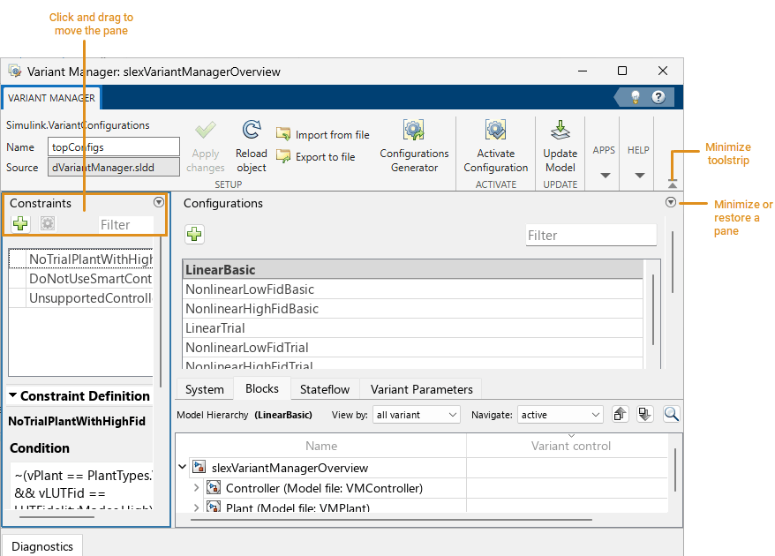The height and width of the screenshot is (556, 775).
Task: Click Export to file
Action: click(x=315, y=157)
